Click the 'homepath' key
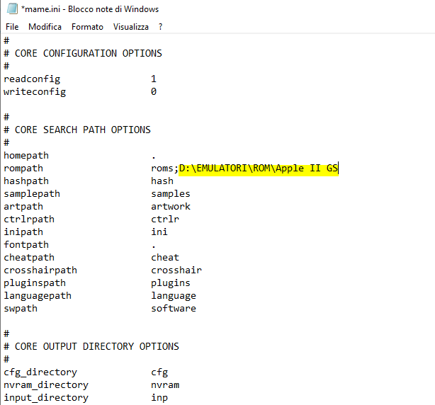435x405 pixels. pos(26,156)
